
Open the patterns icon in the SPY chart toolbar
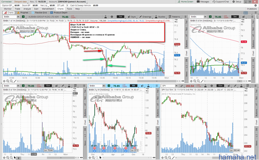[247, 86]
